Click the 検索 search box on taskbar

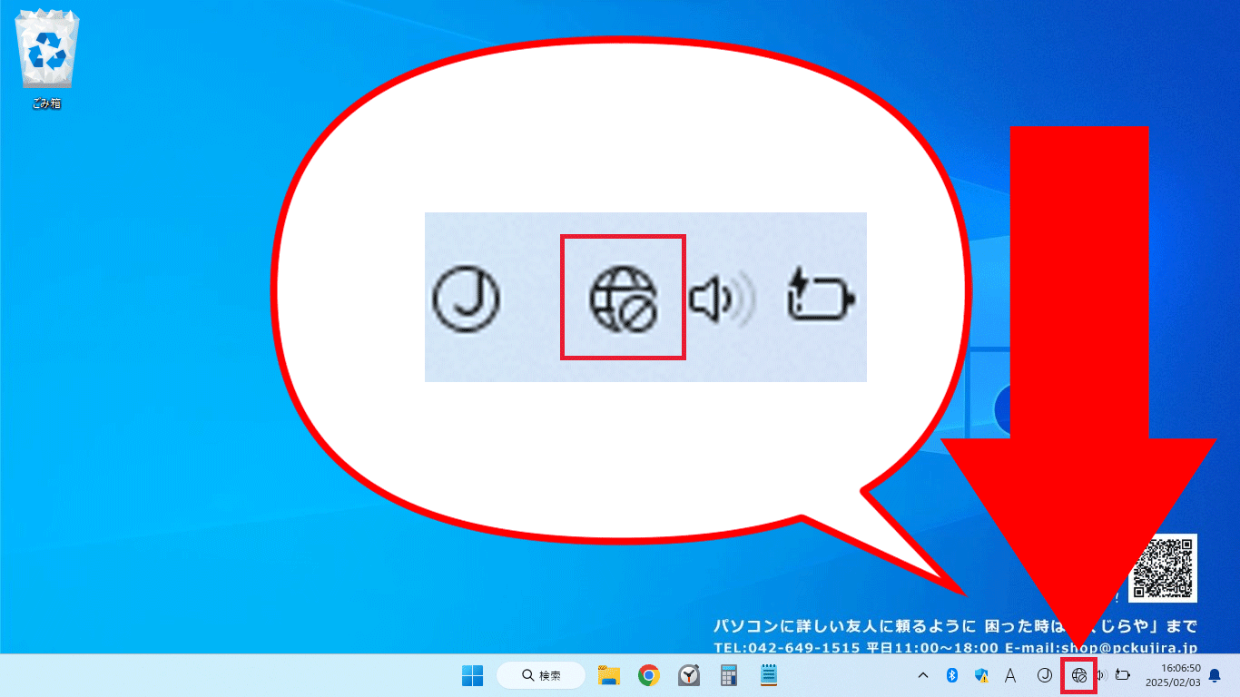(x=540, y=675)
